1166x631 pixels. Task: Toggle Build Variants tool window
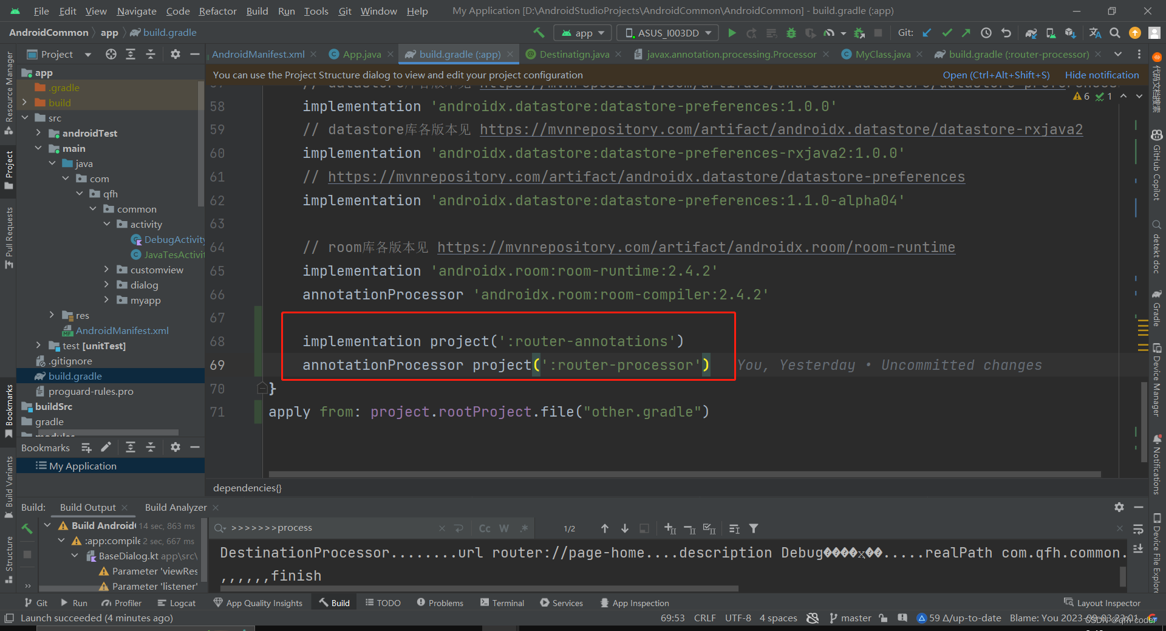(9, 487)
